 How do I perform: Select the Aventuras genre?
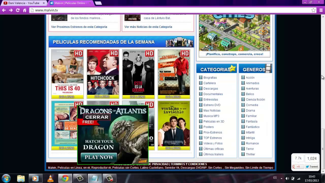[252, 88]
